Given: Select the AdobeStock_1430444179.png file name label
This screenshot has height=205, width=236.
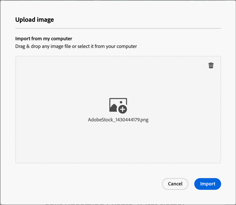Looking at the screenshot, I should click(x=118, y=120).
